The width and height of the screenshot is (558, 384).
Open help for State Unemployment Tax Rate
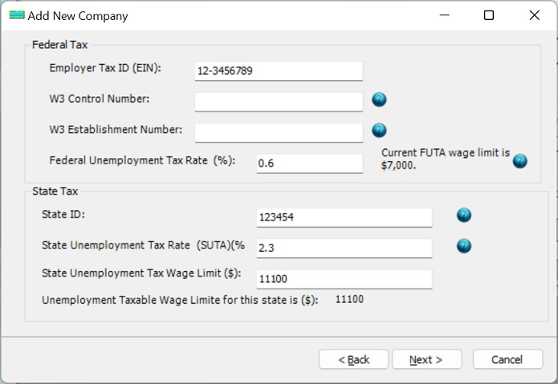coord(464,246)
